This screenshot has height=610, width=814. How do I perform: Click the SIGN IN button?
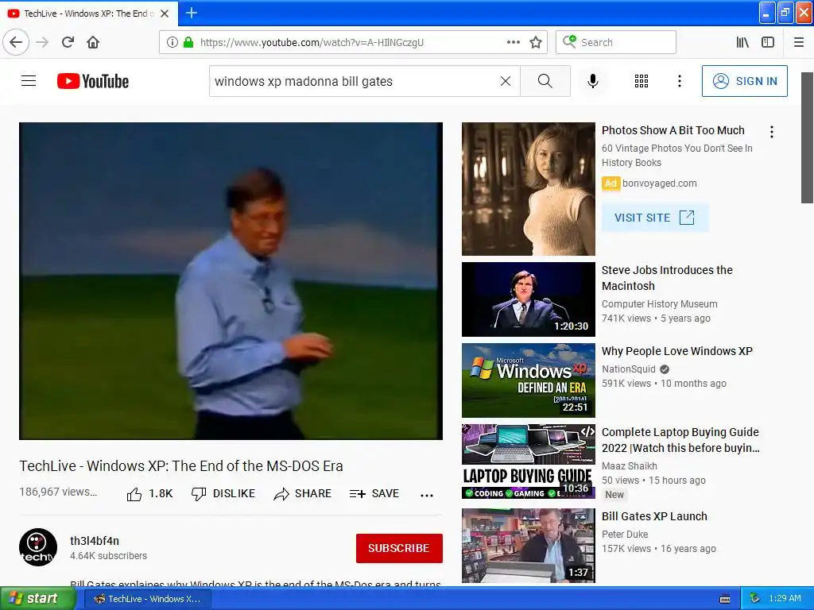click(x=744, y=81)
